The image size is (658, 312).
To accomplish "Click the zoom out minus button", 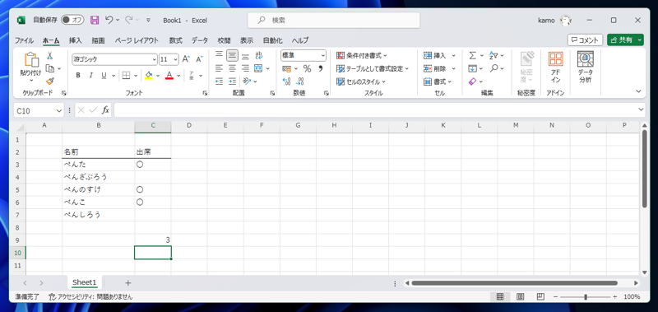I will [x=556, y=297].
